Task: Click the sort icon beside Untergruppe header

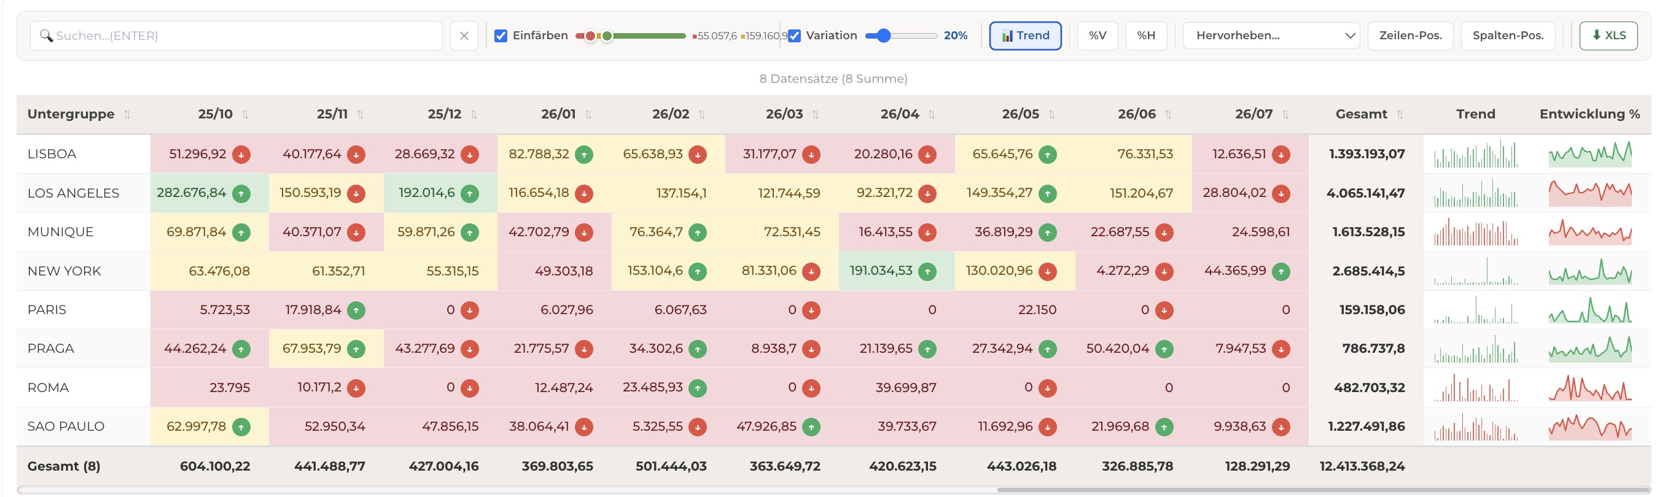Action: pyautogui.click(x=127, y=115)
